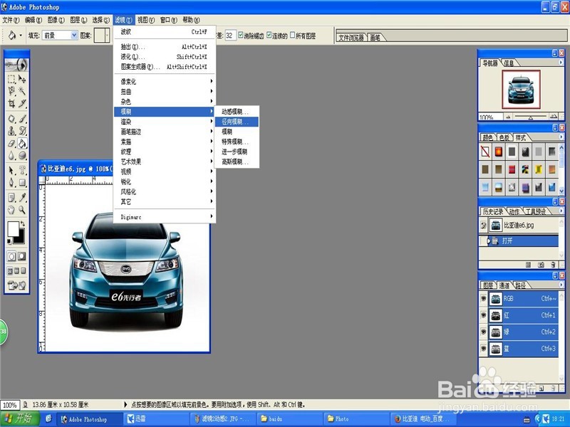Select the Clone Stamp tool
570x427 pixels.
[11, 131]
